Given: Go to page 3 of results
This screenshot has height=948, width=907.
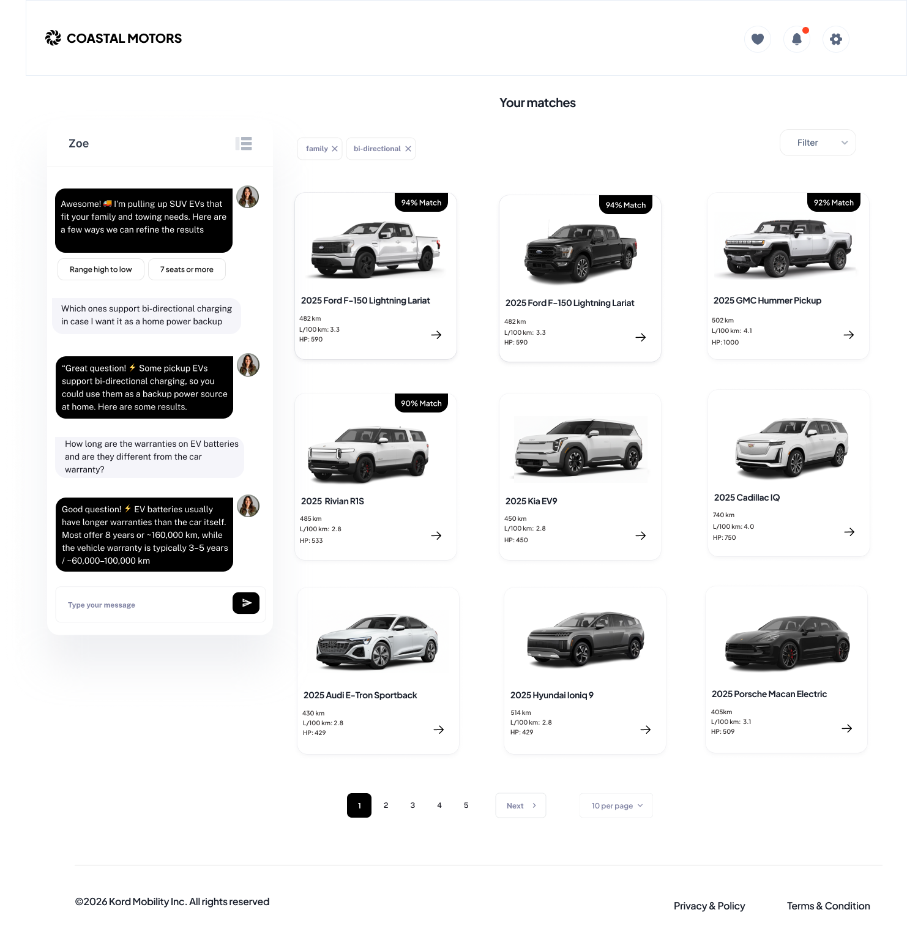Looking at the screenshot, I should click(x=412, y=805).
